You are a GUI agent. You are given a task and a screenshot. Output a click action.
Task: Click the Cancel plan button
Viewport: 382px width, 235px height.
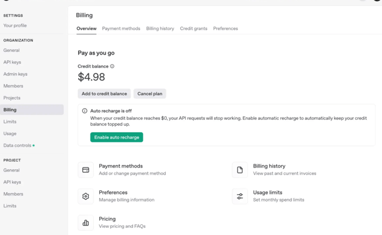click(x=150, y=93)
